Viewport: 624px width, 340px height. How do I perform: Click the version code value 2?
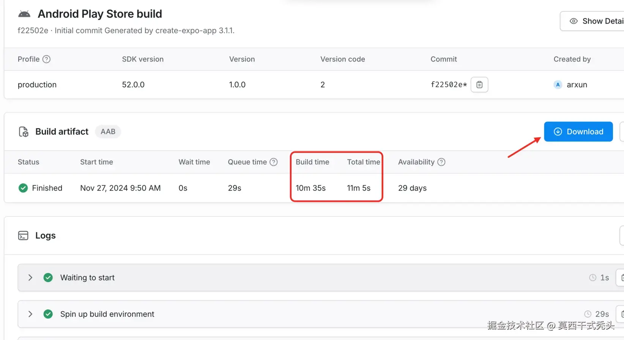[323, 85]
